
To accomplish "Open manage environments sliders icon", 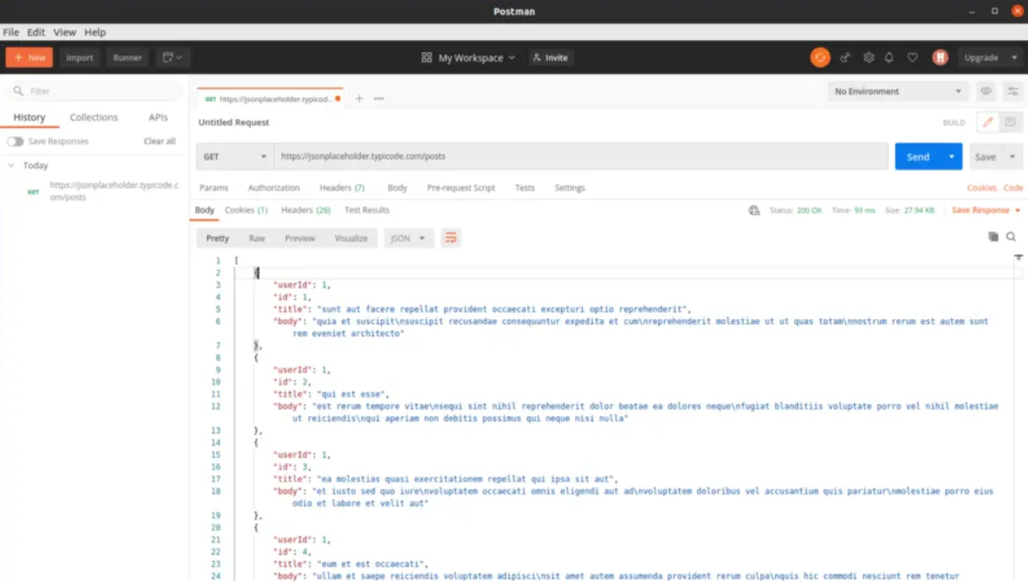I will point(1013,91).
